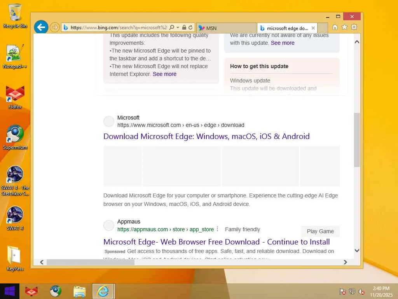This screenshot has width=398, height=299.
Task: Click See more under quality improvements
Action: (164, 74)
